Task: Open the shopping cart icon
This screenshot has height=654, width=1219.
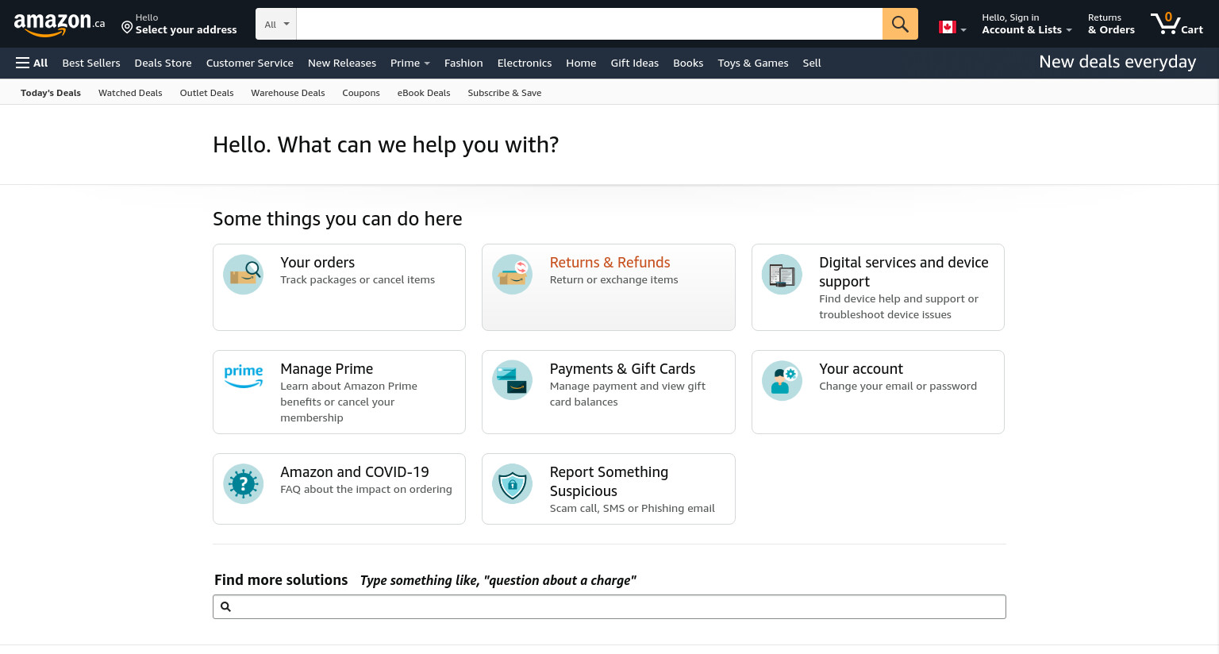Action: tap(1166, 23)
